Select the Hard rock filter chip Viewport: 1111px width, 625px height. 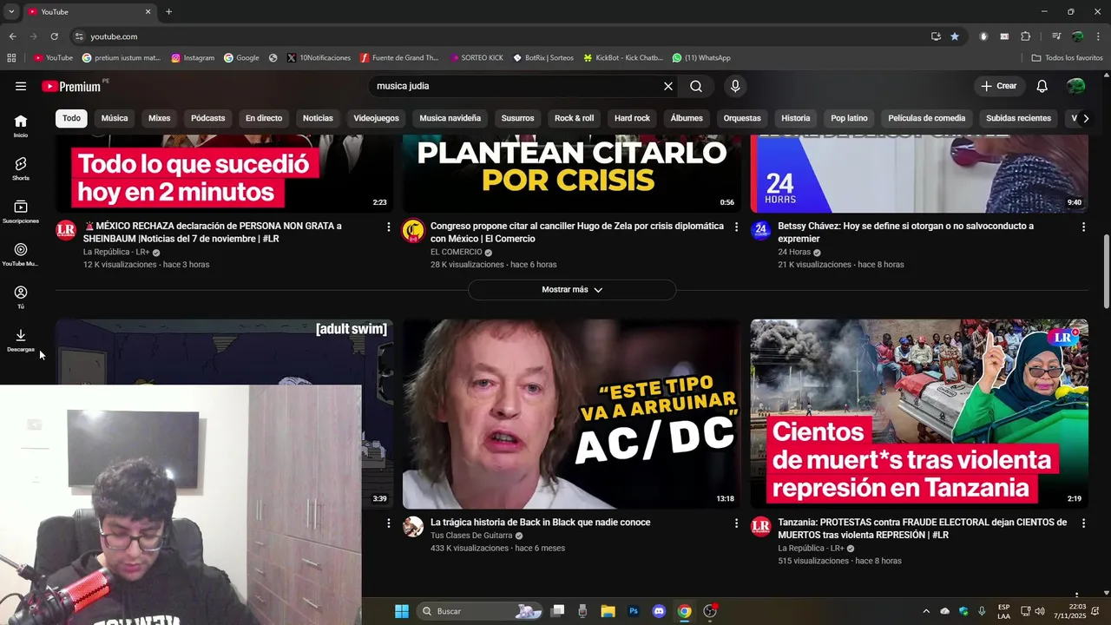[x=632, y=118]
